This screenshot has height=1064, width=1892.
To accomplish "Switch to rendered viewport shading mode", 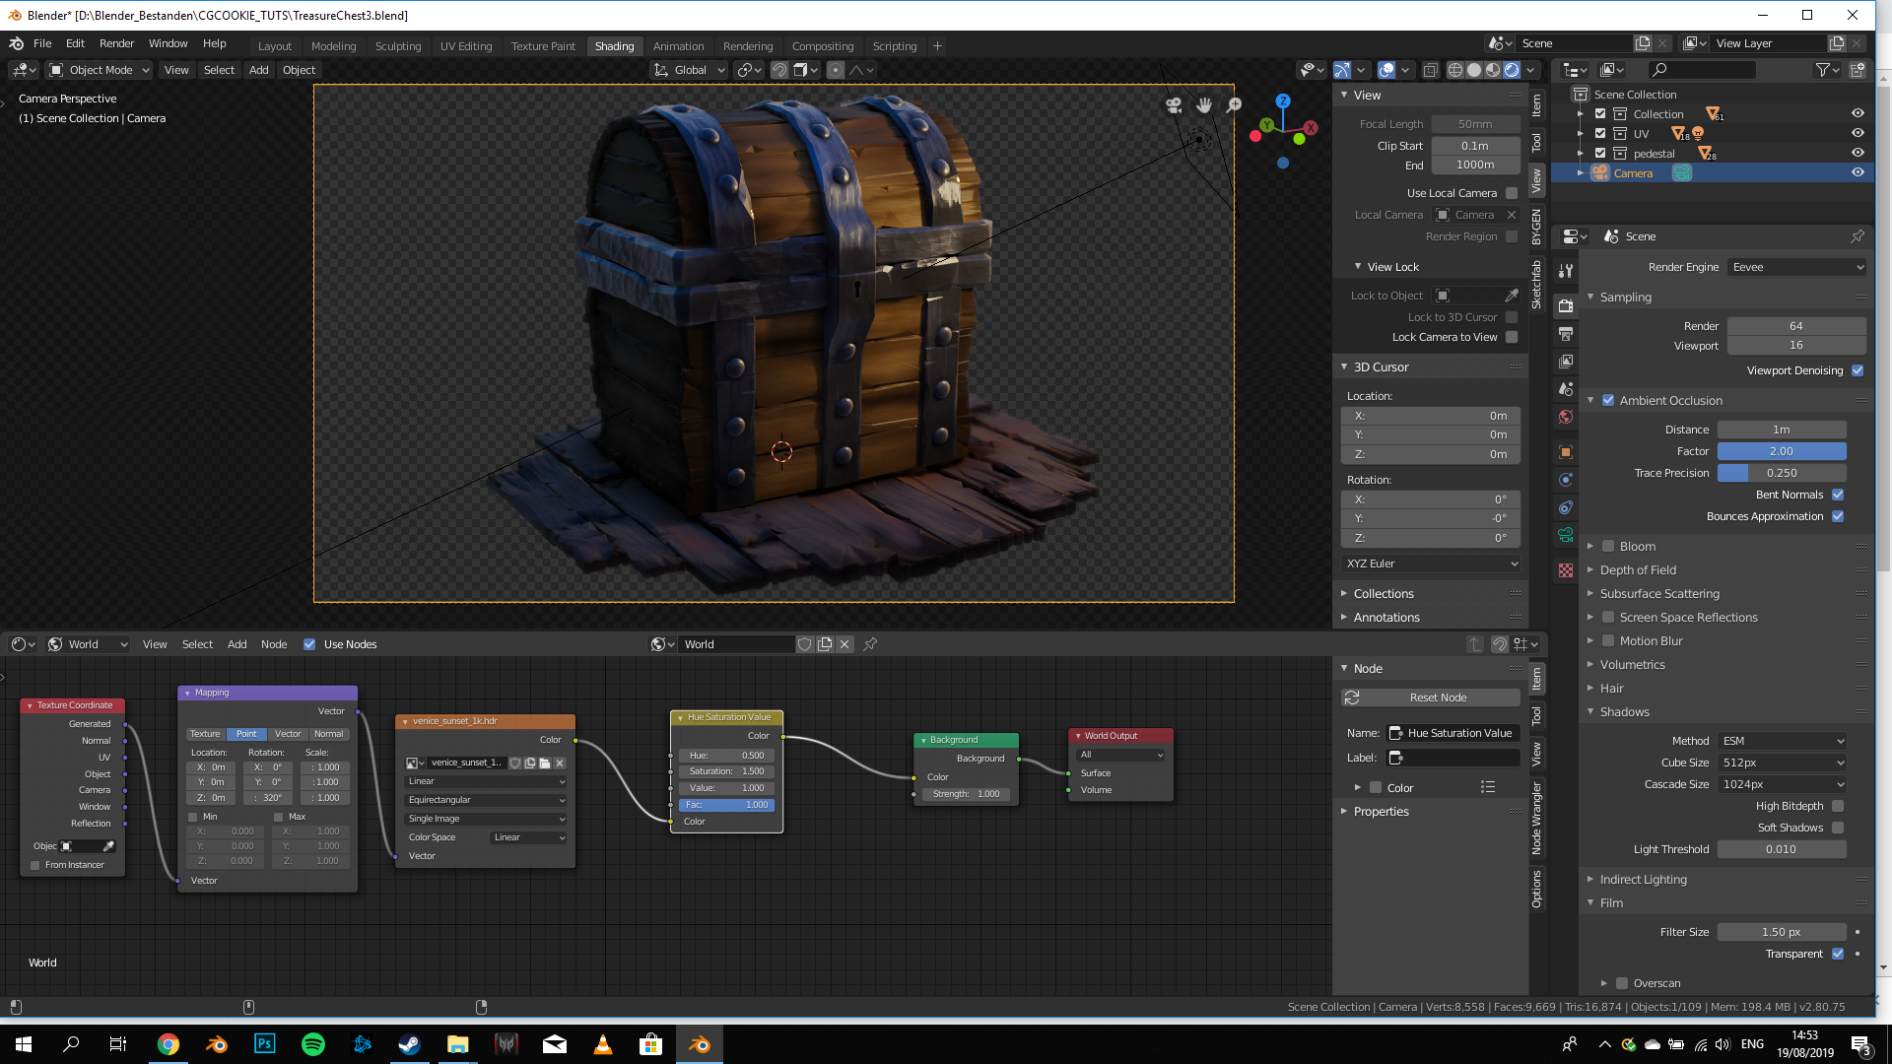I will [1512, 70].
